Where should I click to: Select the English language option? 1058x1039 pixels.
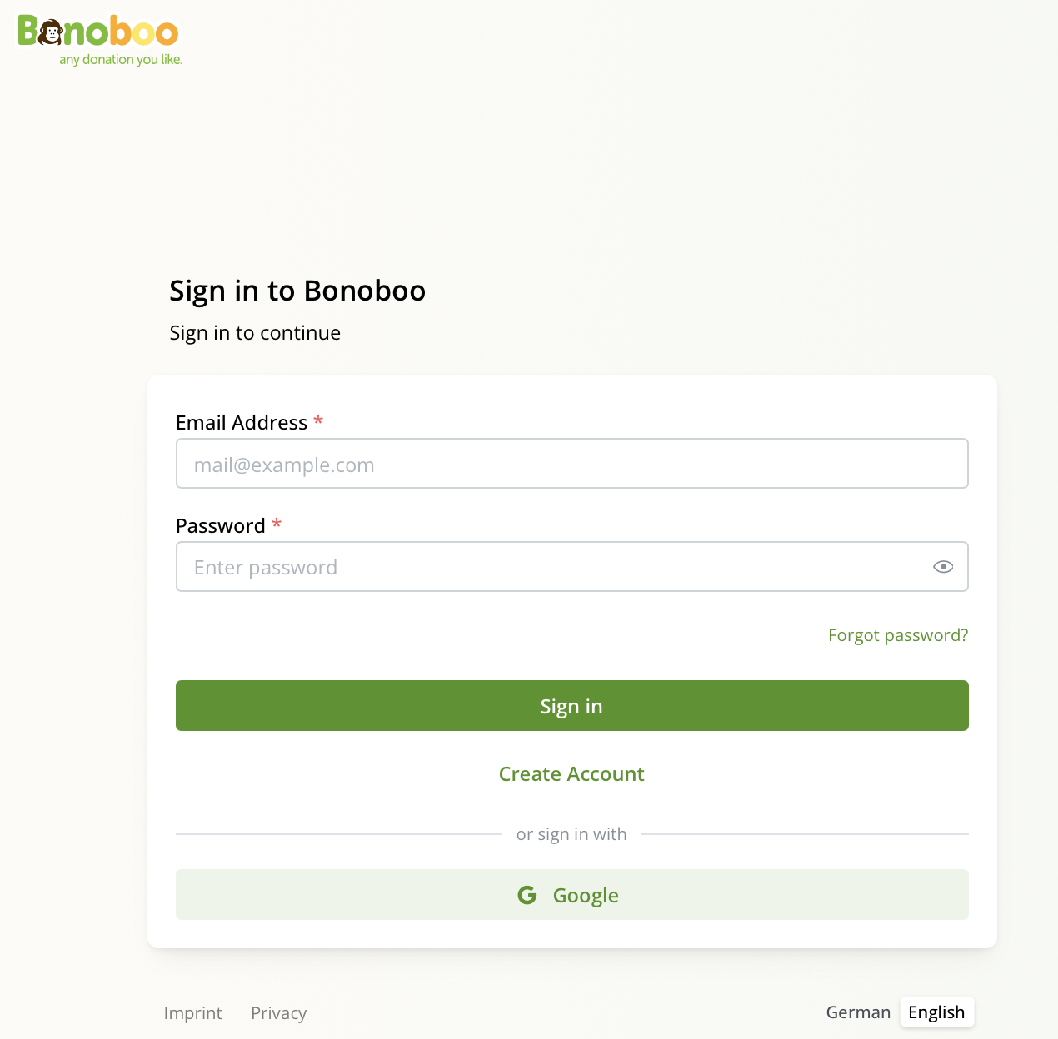tap(936, 1012)
